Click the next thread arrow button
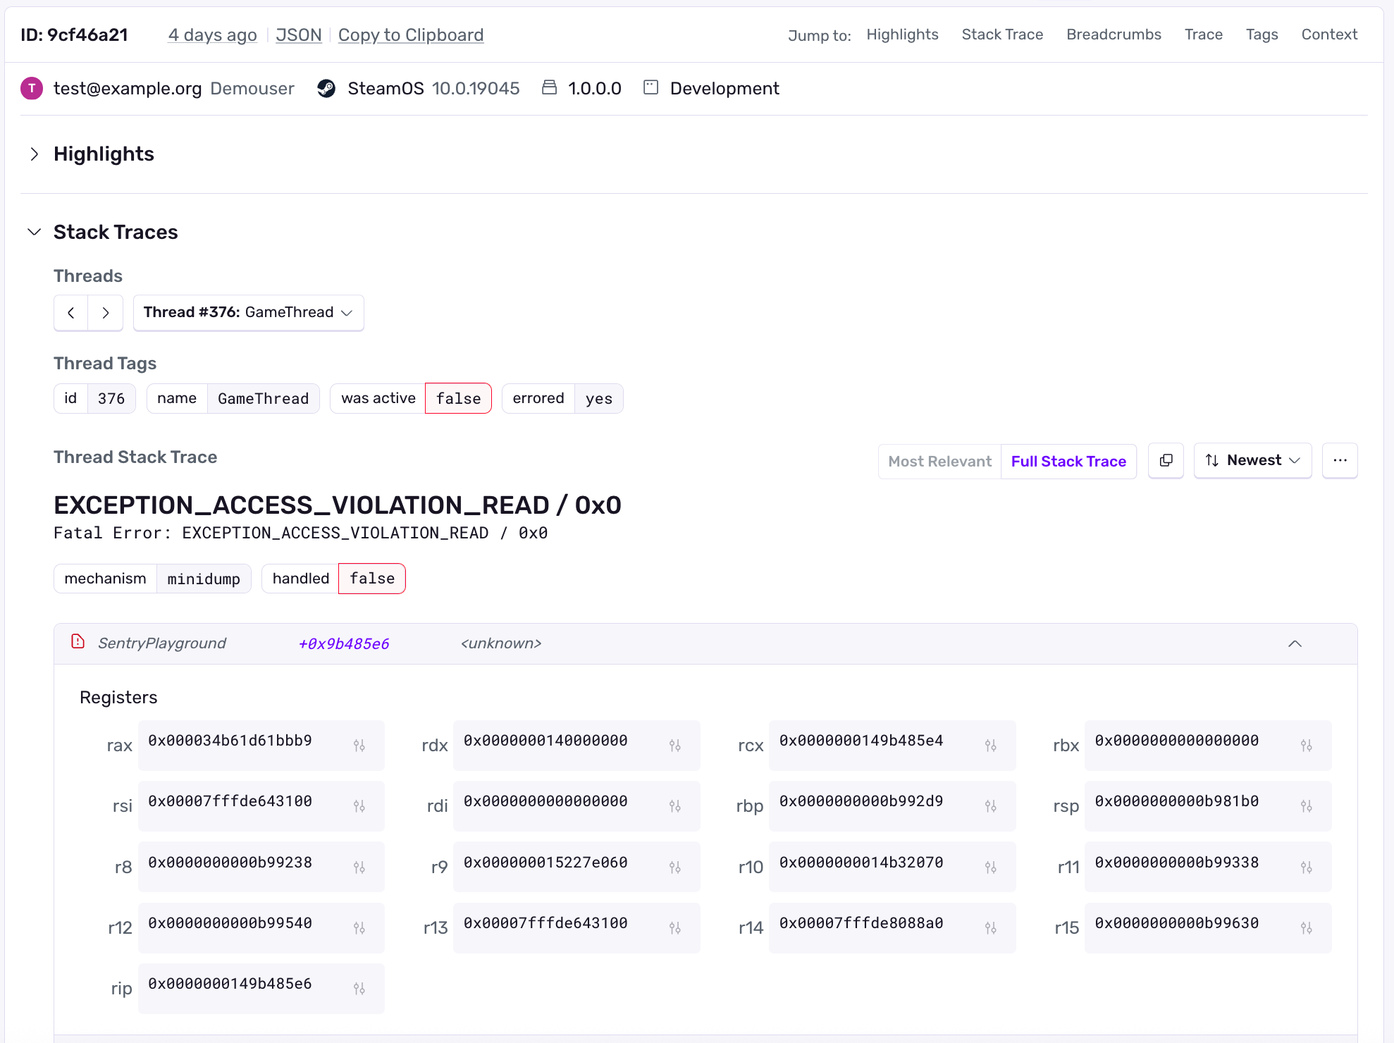This screenshot has width=1394, height=1043. (x=106, y=313)
